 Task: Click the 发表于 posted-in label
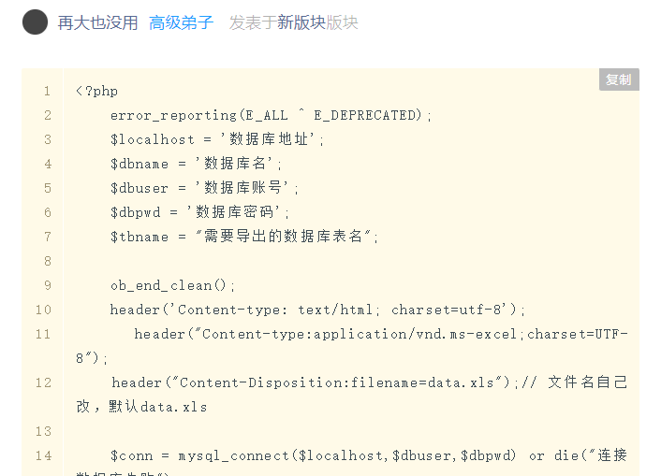click(253, 22)
